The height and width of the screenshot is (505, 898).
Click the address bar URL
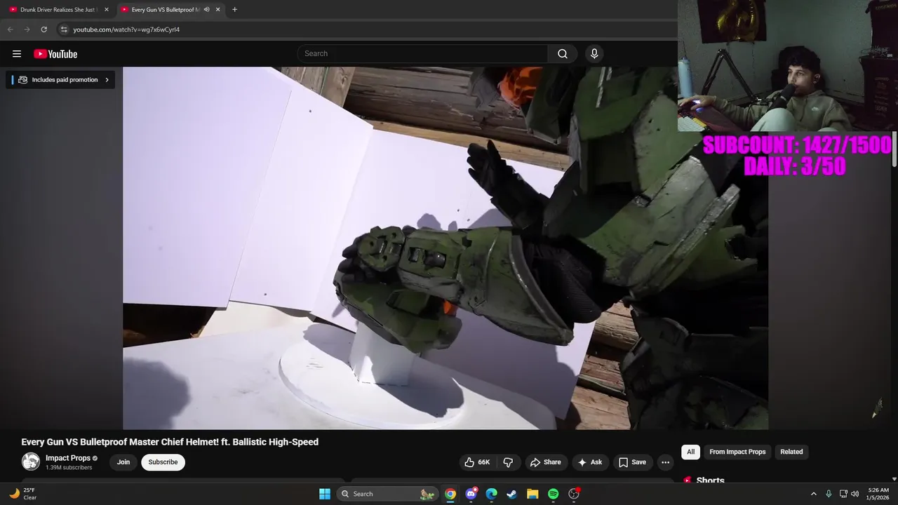126,29
